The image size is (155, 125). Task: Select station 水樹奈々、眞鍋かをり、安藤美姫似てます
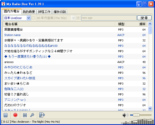coord(75,40)
